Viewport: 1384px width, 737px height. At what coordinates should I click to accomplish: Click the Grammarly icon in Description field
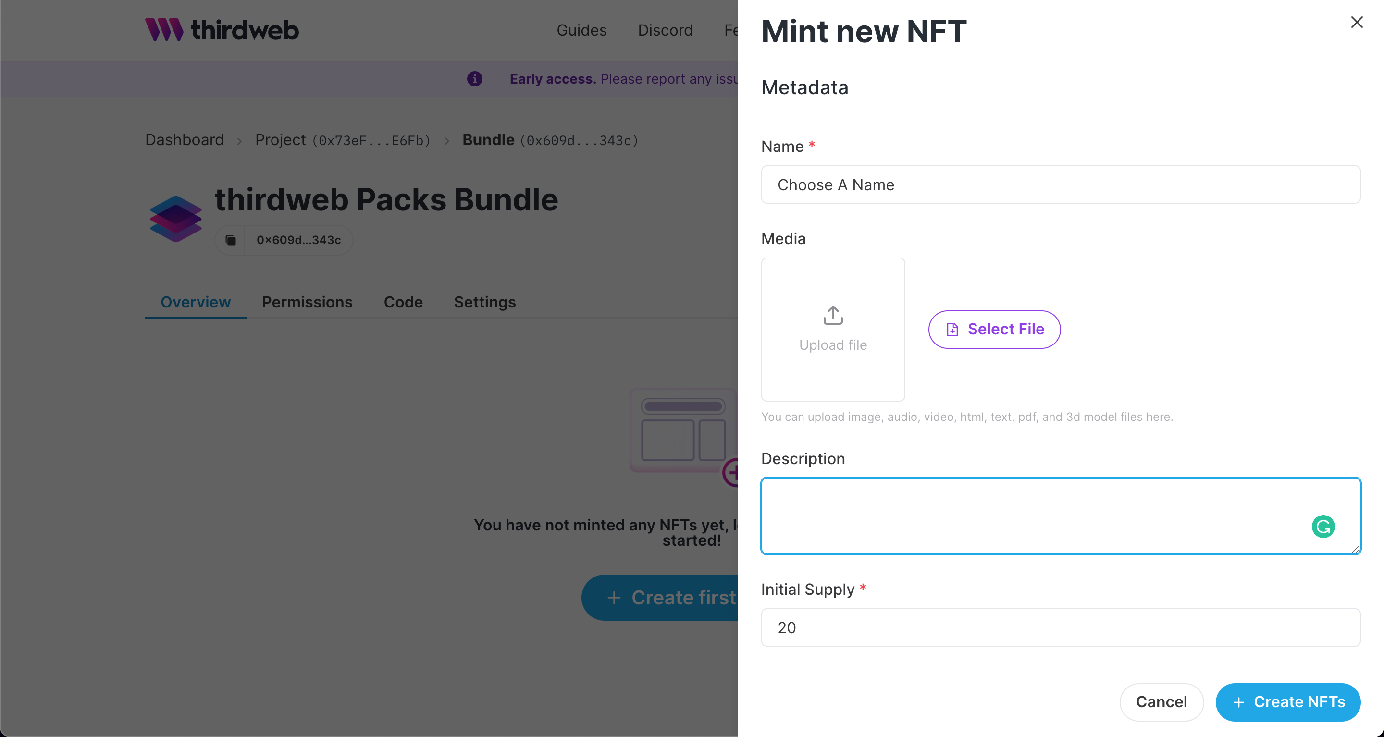1323,527
